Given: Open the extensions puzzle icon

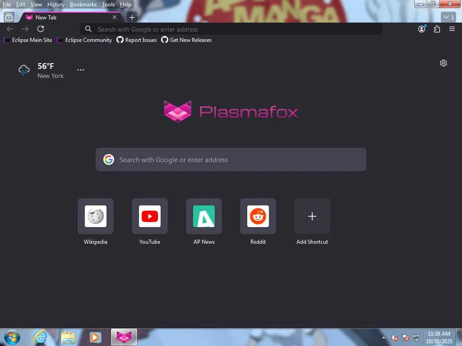Looking at the screenshot, I should 437,29.
